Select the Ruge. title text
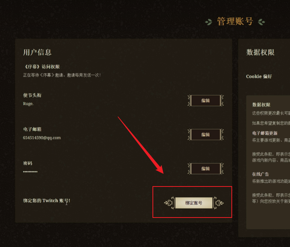 click(x=28, y=104)
